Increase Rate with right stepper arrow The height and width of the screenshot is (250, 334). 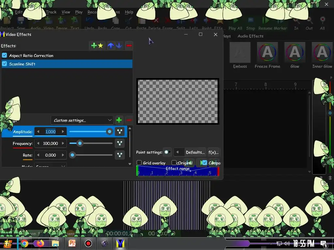(x=63, y=155)
